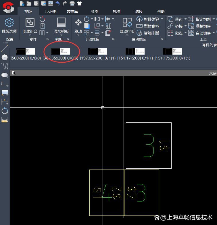Open a file with the folder icon
Image resolution: width=217 pixels, height=225 pixels.
tap(29, 3)
